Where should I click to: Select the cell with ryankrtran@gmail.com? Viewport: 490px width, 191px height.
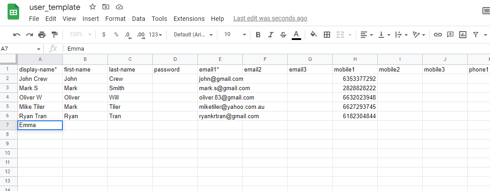[x=220, y=116]
